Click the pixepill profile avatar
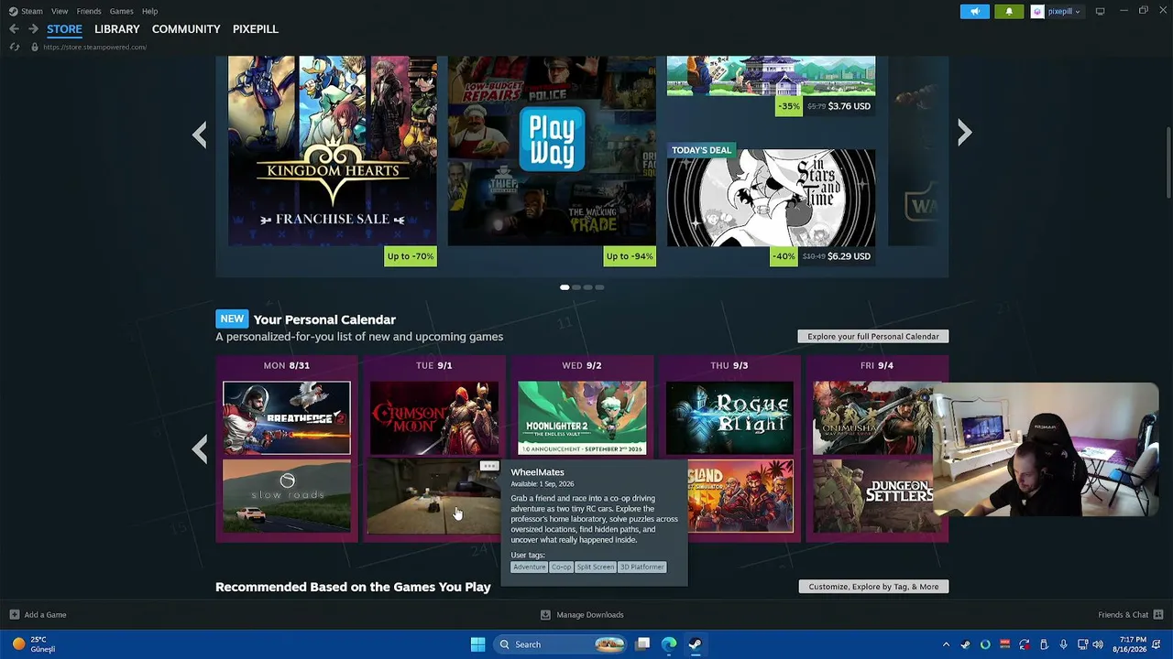The image size is (1173, 659). pos(1037,11)
